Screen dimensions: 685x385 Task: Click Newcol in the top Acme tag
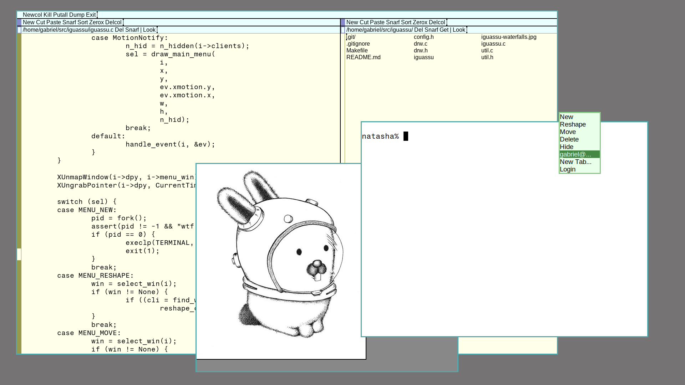click(32, 15)
